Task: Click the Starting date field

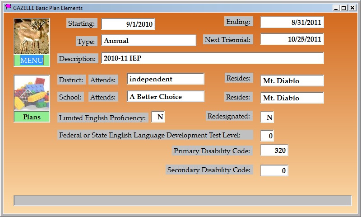Action: (x=128, y=24)
